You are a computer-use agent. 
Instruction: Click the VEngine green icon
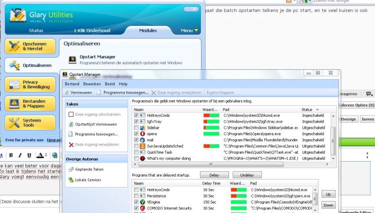point(142,202)
